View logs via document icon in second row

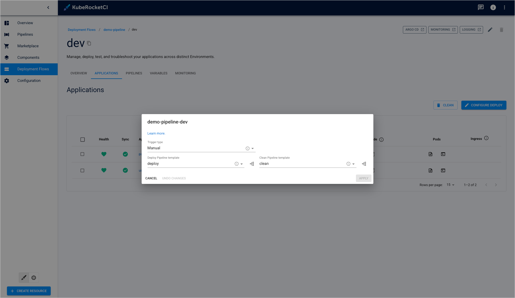point(431,170)
